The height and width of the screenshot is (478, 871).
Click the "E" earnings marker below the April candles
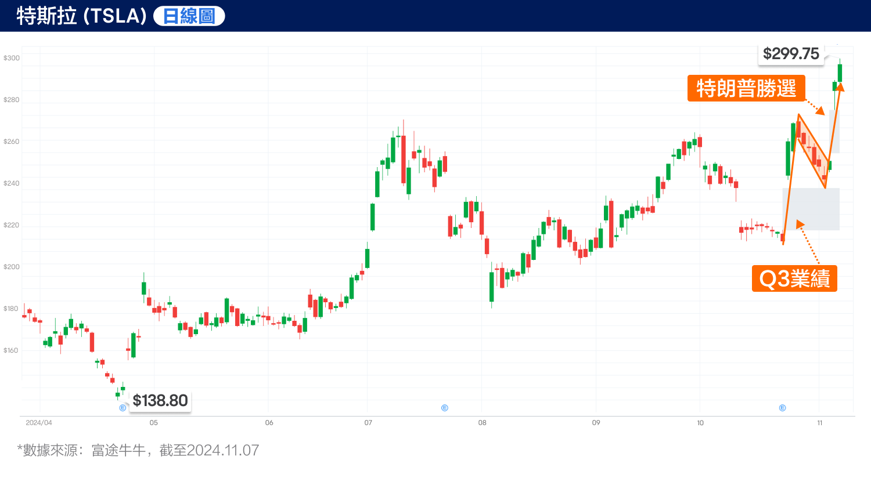point(123,407)
